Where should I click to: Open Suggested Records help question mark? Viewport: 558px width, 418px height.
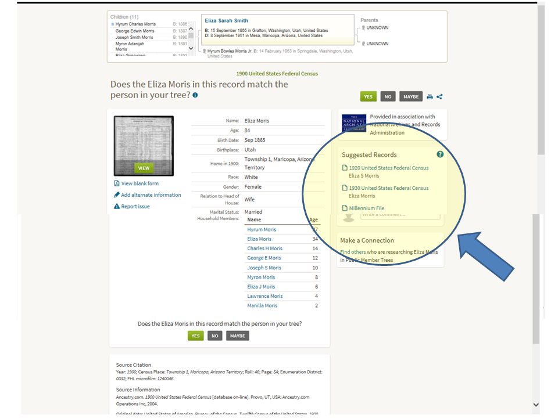pyautogui.click(x=440, y=154)
